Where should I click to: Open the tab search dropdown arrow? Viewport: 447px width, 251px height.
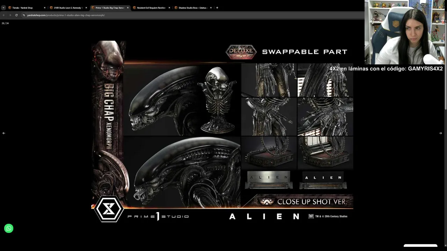pos(3,8)
